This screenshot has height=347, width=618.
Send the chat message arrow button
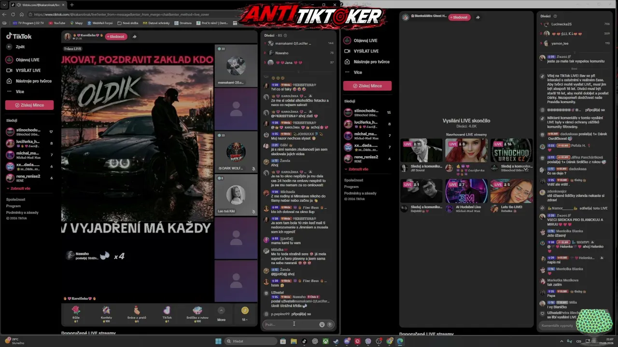point(330,324)
